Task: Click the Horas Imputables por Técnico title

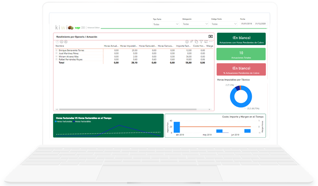Action: (234, 80)
